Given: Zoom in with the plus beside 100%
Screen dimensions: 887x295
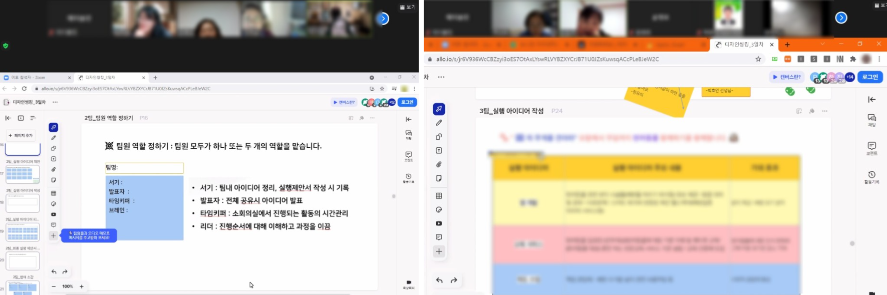Looking at the screenshot, I should point(82,286).
